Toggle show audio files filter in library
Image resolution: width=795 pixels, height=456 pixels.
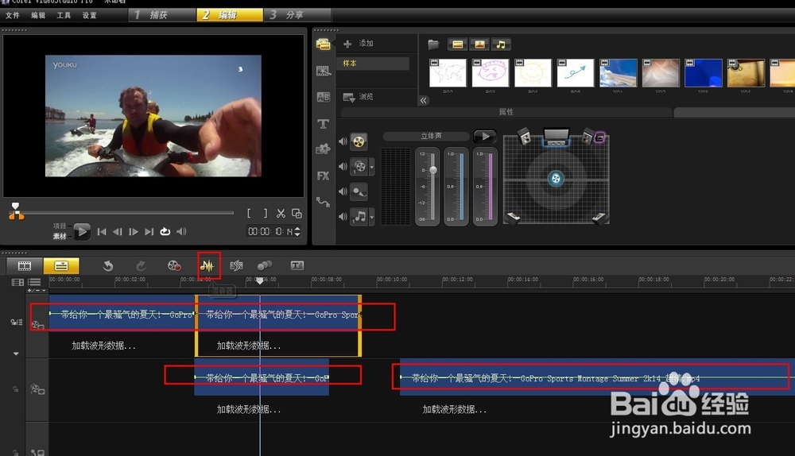click(x=501, y=44)
